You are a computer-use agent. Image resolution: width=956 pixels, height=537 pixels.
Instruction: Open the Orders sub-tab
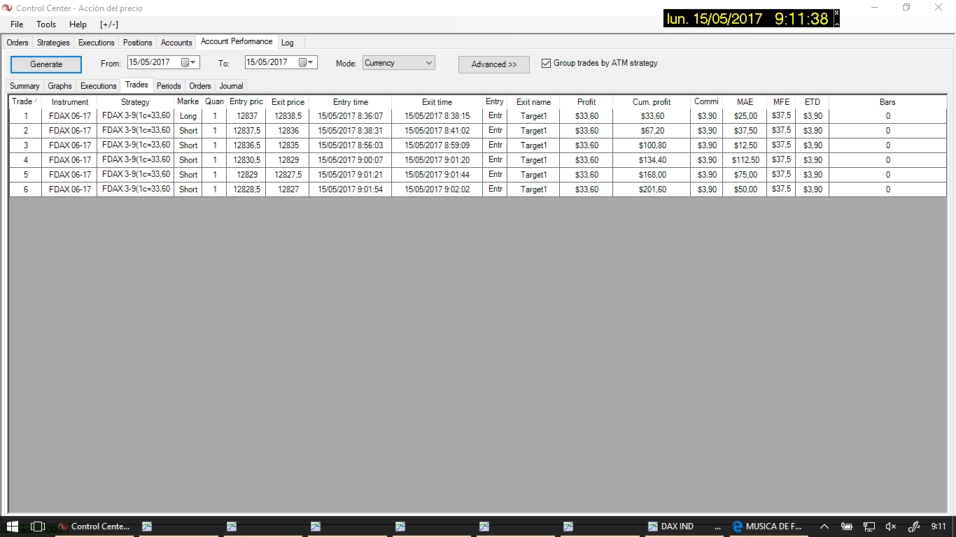(x=200, y=86)
